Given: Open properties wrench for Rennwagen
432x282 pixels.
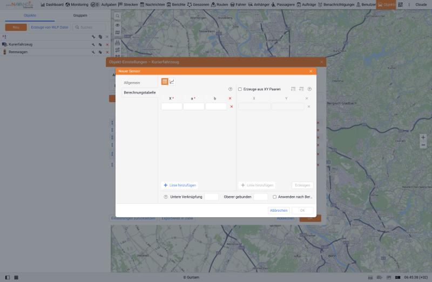Looking at the screenshot, I should [x=93, y=52].
